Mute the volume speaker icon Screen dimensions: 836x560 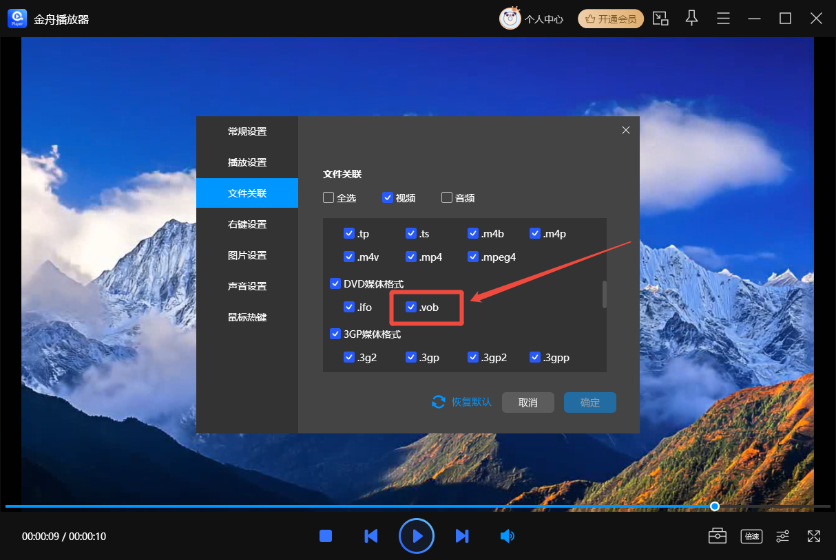[508, 536]
